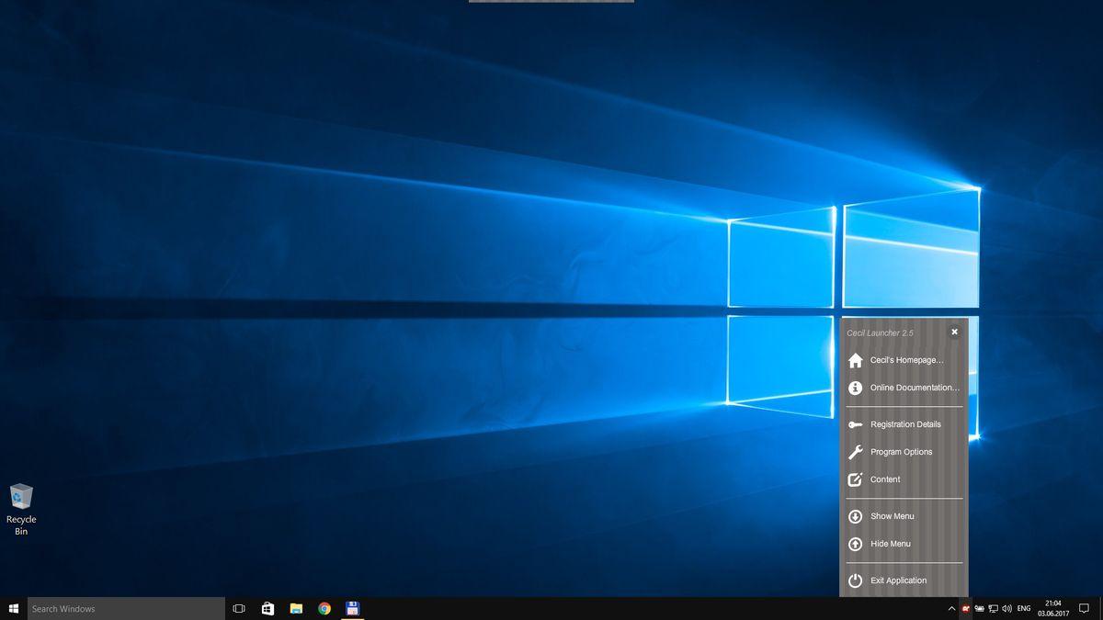Open the Windows Start menu

(14, 608)
